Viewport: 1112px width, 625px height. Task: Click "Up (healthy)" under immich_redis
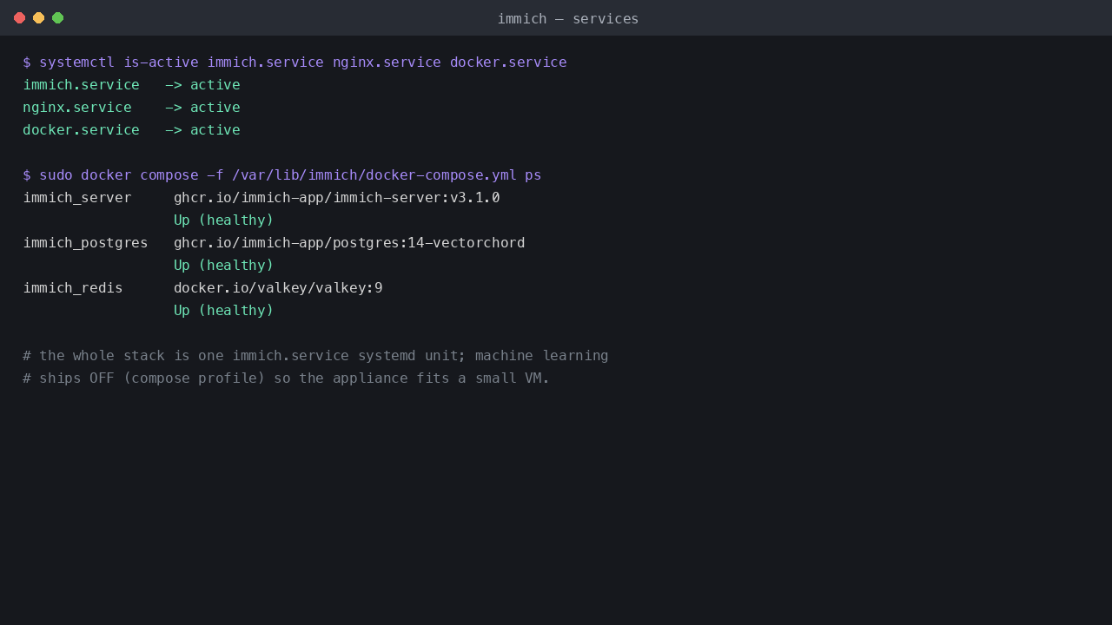coord(224,311)
